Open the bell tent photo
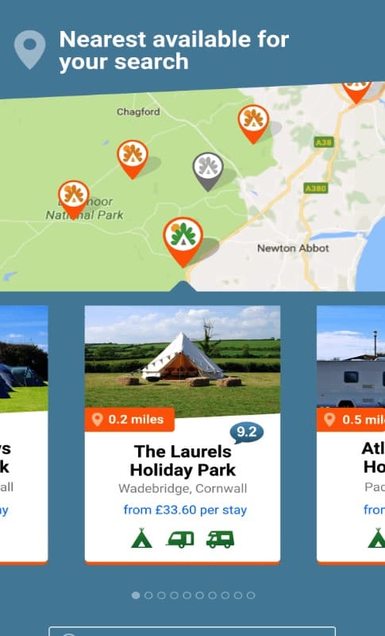The height and width of the screenshot is (636, 385). pyautogui.click(x=183, y=360)
